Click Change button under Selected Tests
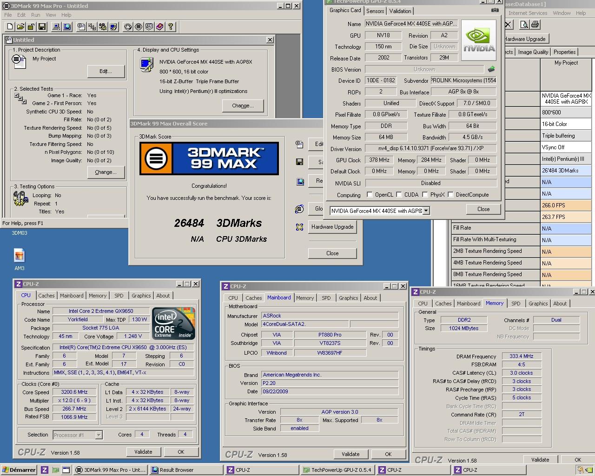This screenshot has height=476, width=595. [x=106, y=172]
